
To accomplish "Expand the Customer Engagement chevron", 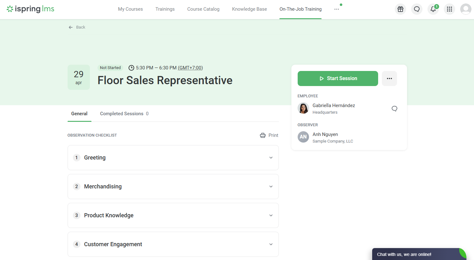I will pyautogui.click(x=271, y=244).
